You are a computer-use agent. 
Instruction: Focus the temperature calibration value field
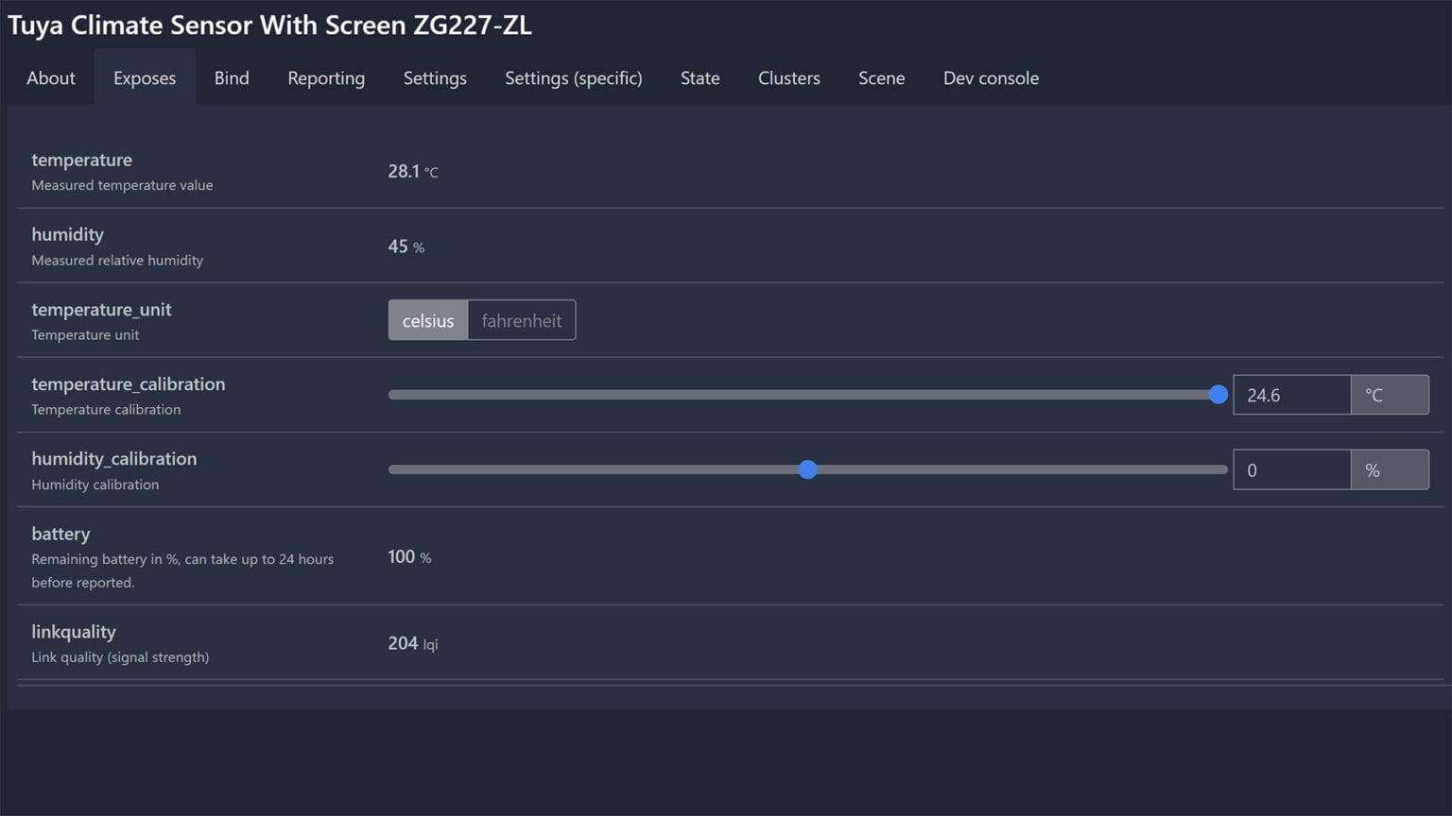coord(1291,395)
